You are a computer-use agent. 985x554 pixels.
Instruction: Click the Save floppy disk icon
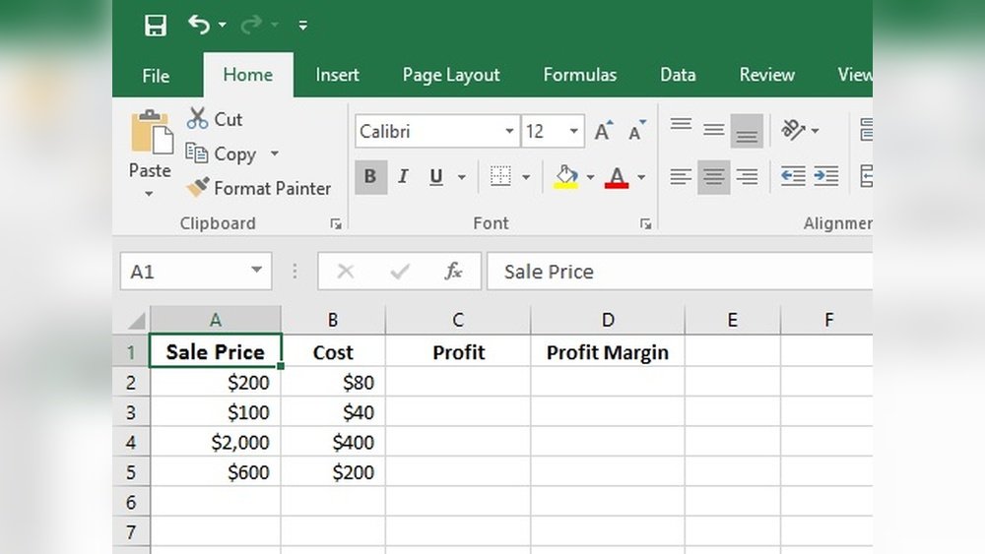coord(156,26)
